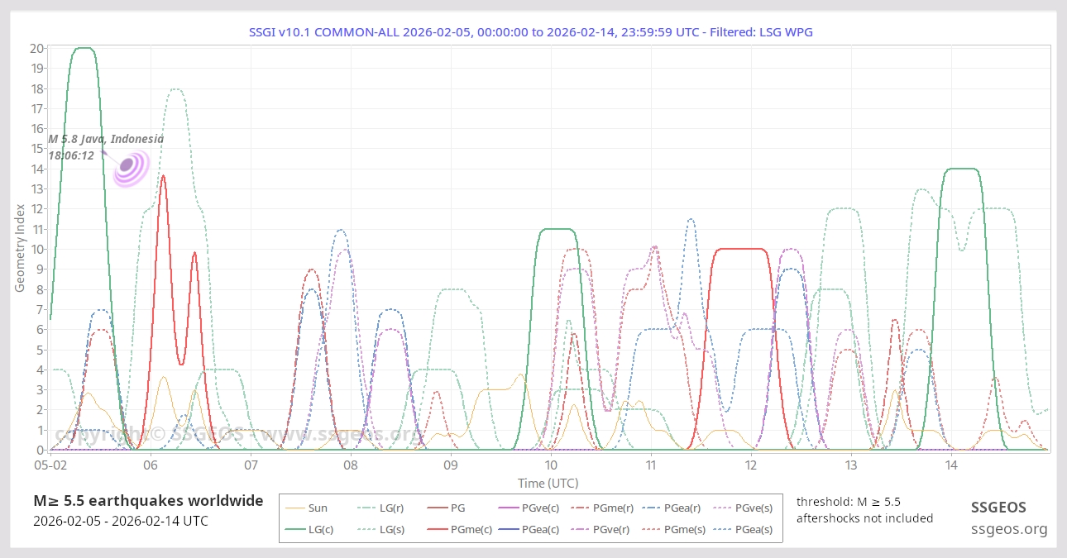The image size is (1067, 558).
Task: Open the ssgeos.org link
Action: pos(1009,529)
